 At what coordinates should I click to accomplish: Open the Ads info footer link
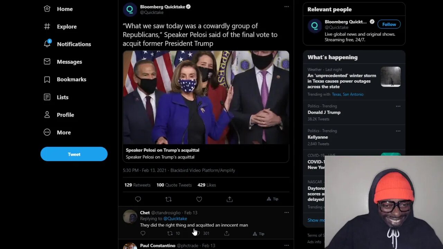(314, 242)
